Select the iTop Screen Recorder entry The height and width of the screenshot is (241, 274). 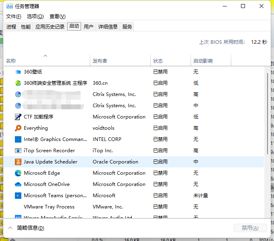49,151
